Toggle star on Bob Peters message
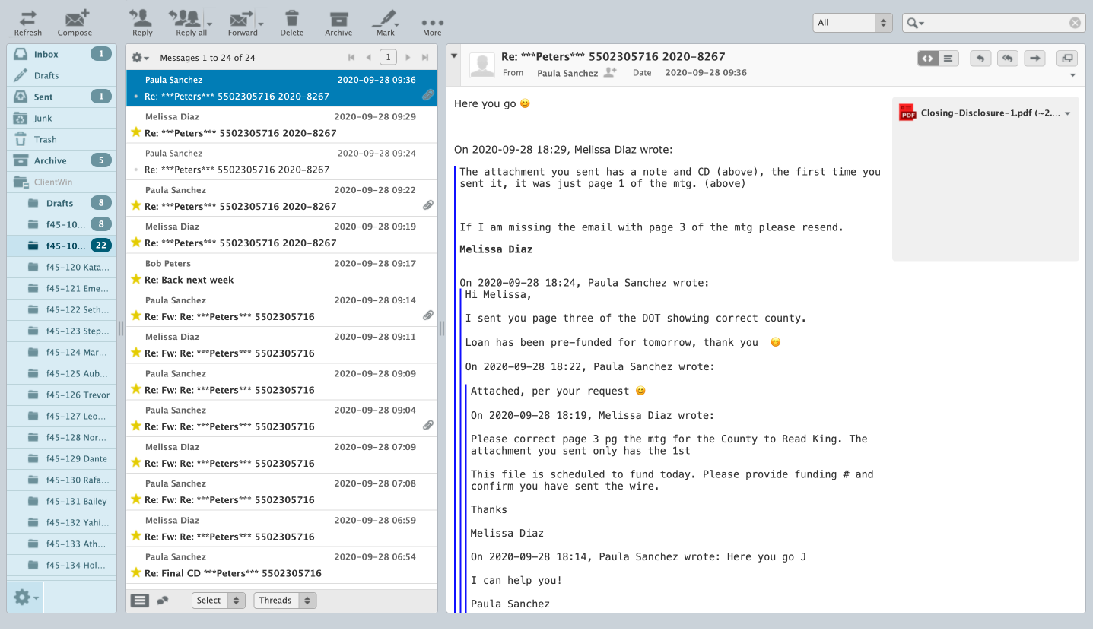 click(x=136, y=280)
